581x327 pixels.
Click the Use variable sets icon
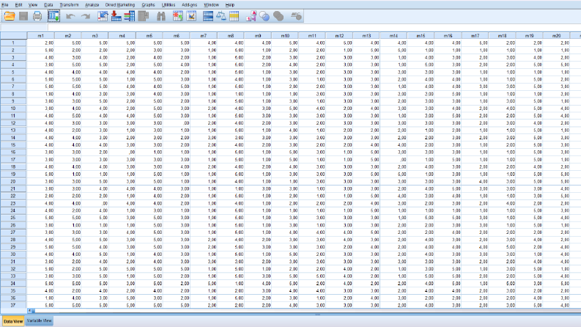264,16
